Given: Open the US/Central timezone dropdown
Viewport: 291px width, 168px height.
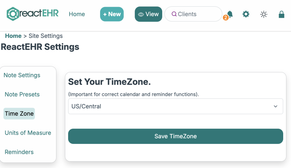Looking at the screenshot, I should click(176, 106).
